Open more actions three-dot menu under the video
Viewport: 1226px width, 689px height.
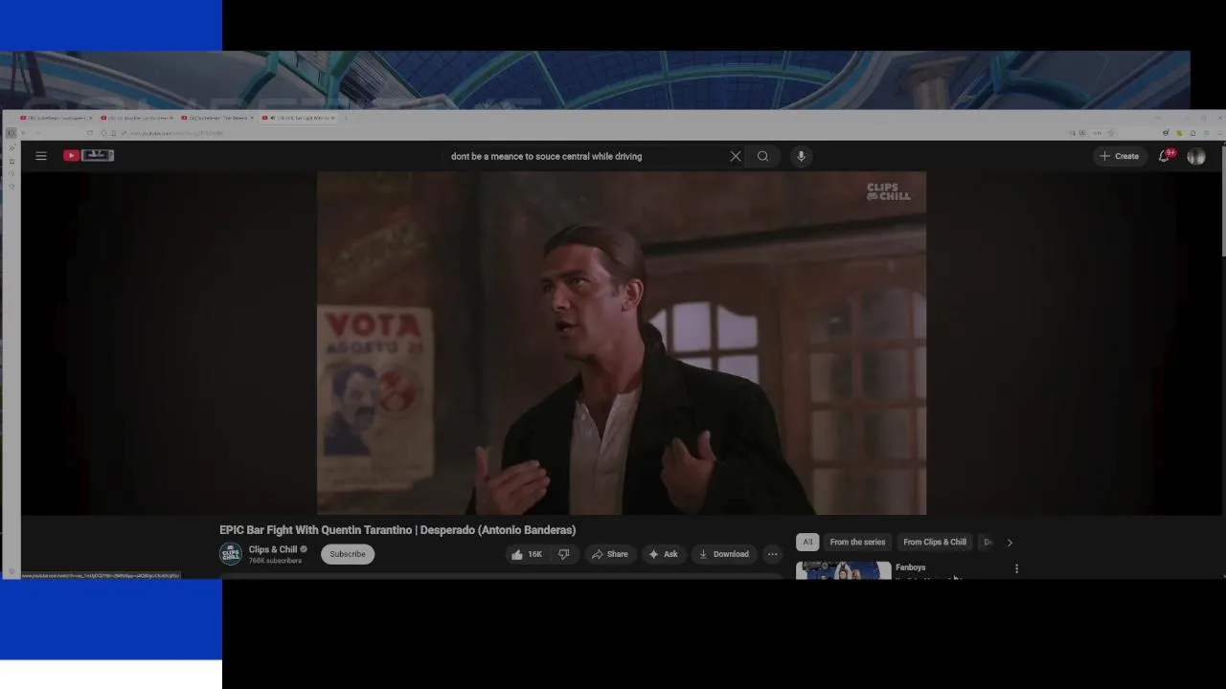coord(772,554)
